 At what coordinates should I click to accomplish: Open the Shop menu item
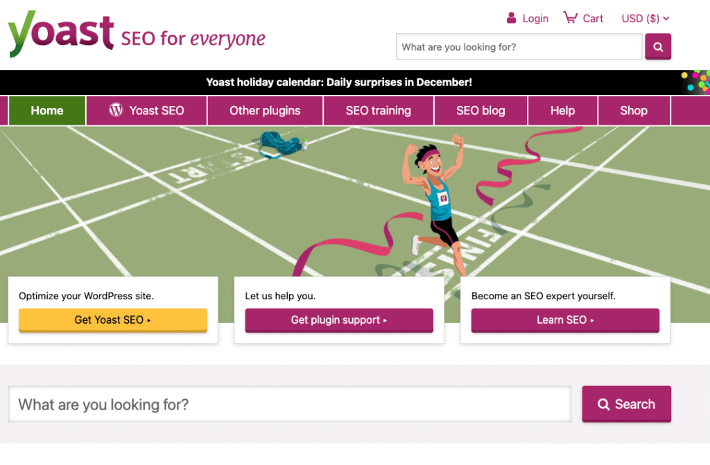coord(634,110)
